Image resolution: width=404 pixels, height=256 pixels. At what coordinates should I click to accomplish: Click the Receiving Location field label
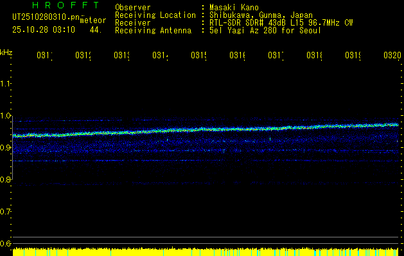click(x=155, y=15)
